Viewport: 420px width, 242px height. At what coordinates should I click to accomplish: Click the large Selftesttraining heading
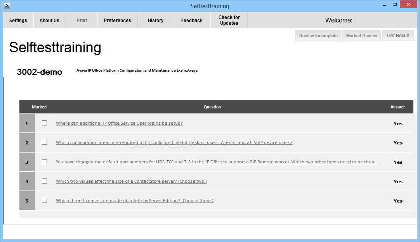coord(55,48)
